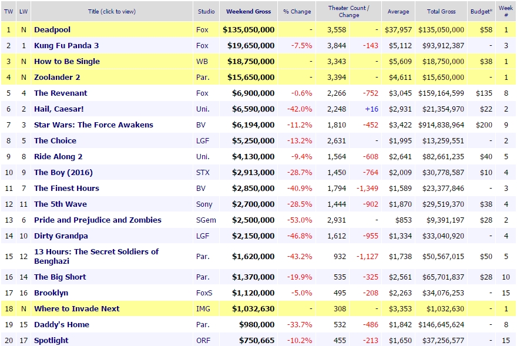Screen dimensions: 517x346
Task: Open the Kung Fu Panda 3 title link
Action: click(x=66, y=45)
